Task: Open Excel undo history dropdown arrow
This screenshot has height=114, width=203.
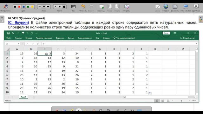Action: [15, 33]
